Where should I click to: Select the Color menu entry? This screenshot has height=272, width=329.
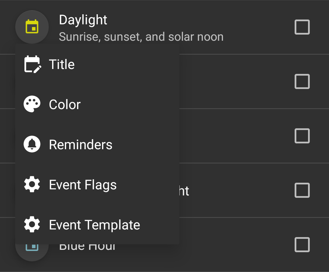click(65, 105)
